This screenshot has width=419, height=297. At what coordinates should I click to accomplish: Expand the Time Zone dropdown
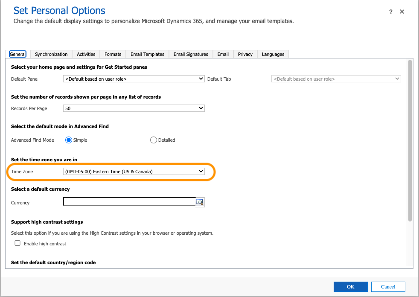134,172
